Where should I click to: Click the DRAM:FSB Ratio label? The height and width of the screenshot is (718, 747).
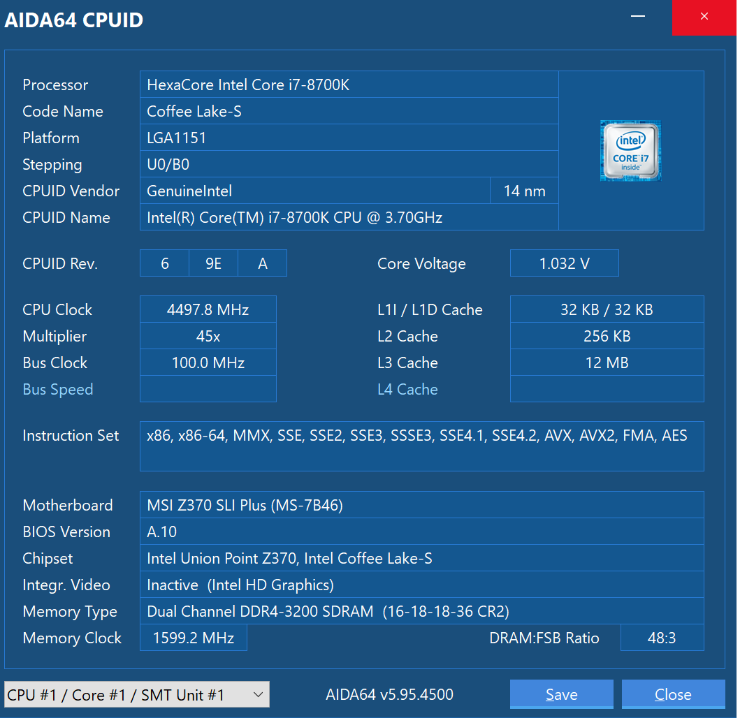[544, 638]
